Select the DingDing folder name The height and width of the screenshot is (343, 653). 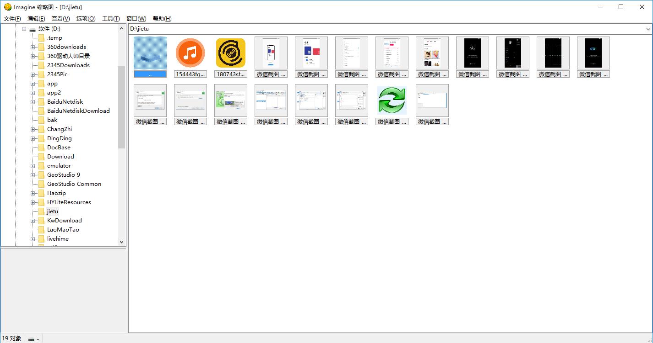pos(60,138)
